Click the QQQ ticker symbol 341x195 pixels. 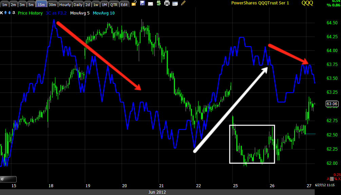(307, 3)
